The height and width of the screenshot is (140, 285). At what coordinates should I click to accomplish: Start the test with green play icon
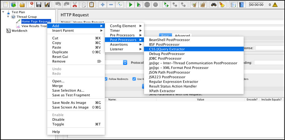point(130,5)
